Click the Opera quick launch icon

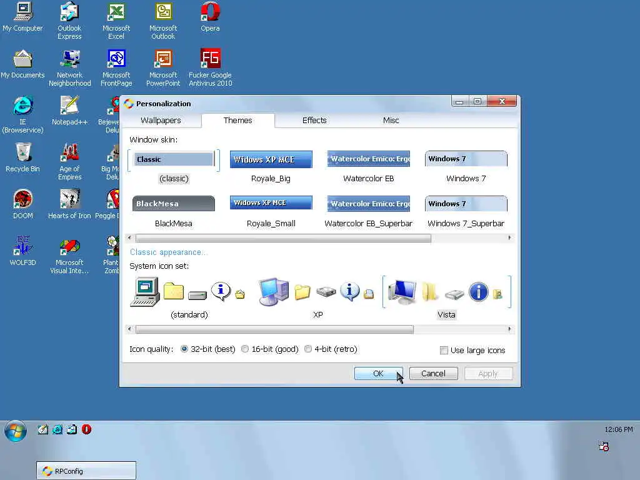(x=86, y=429)
